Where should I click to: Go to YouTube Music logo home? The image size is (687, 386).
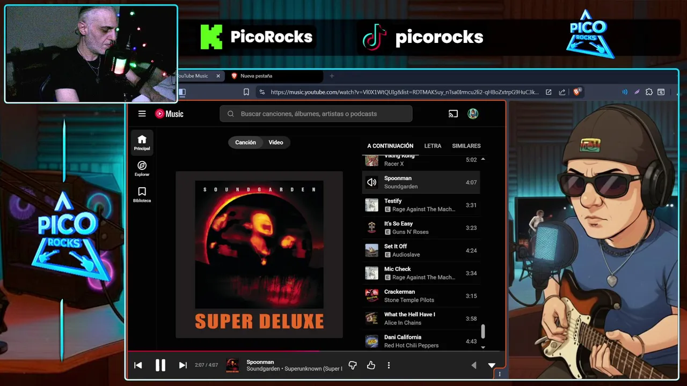[x=169, y=114]
